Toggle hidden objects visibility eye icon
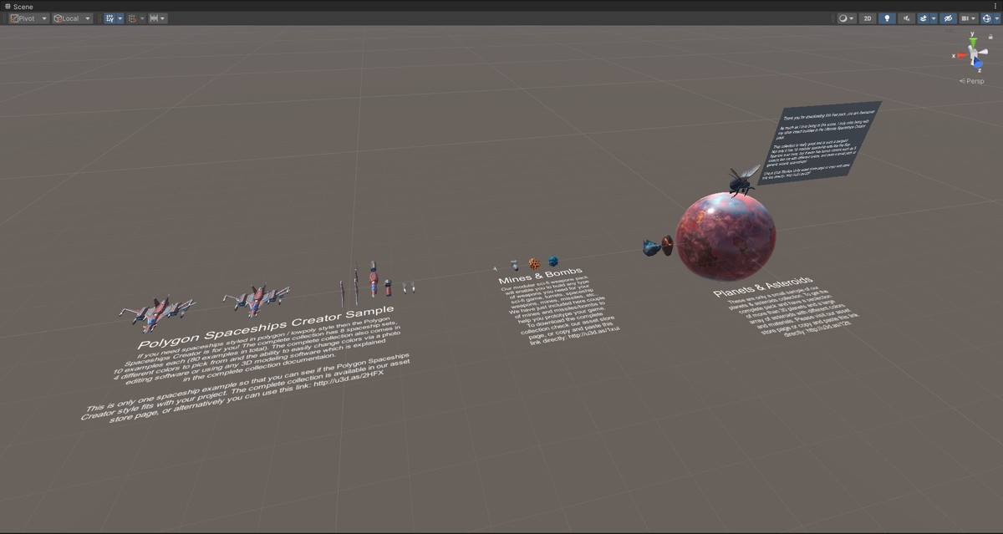This screenshot has width=1003, height=534. pos(949,18)
